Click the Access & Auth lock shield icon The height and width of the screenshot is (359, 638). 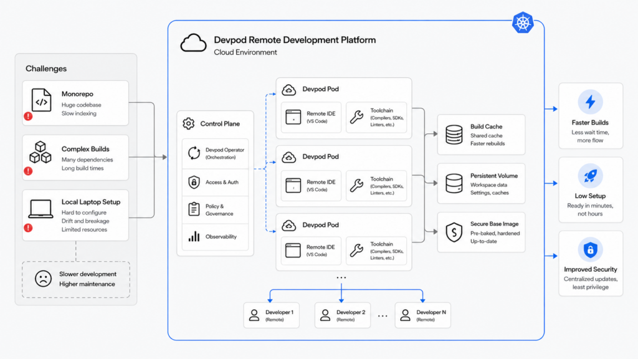pyautogui.click(x=194, y=182)
